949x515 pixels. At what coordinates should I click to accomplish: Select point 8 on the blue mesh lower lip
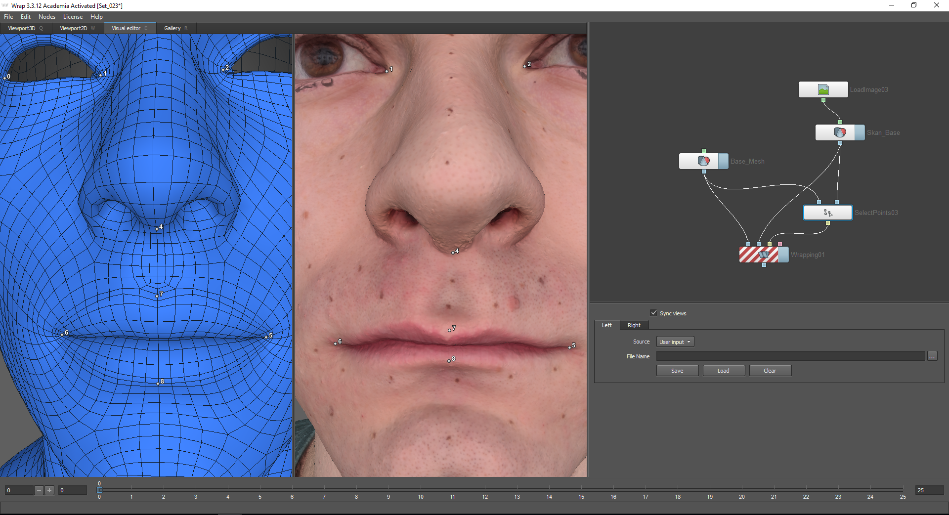pos(158,384)
